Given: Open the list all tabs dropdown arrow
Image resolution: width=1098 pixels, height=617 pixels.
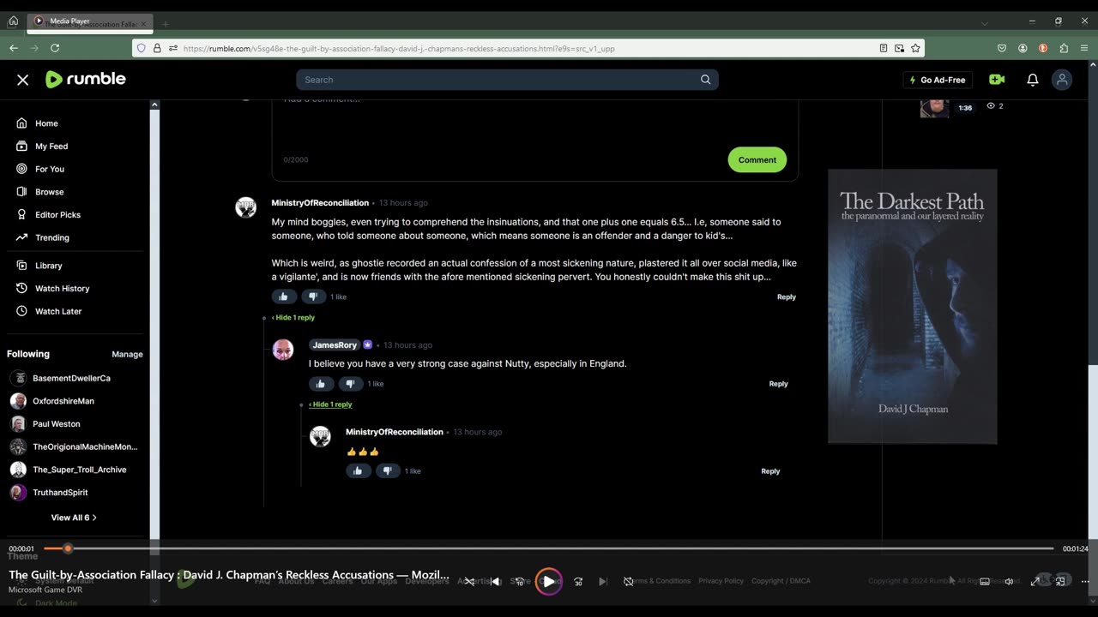Looking at the screenshot, I should pos(985,23).
